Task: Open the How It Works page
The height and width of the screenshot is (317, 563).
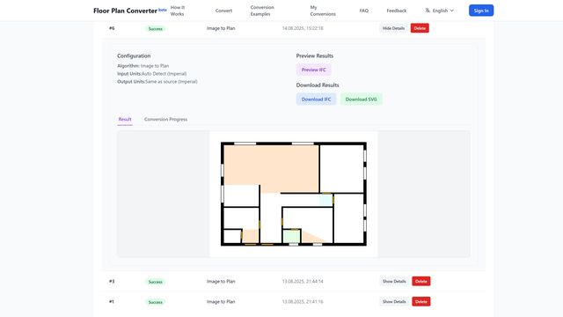Action: click(x=178, y=11)
